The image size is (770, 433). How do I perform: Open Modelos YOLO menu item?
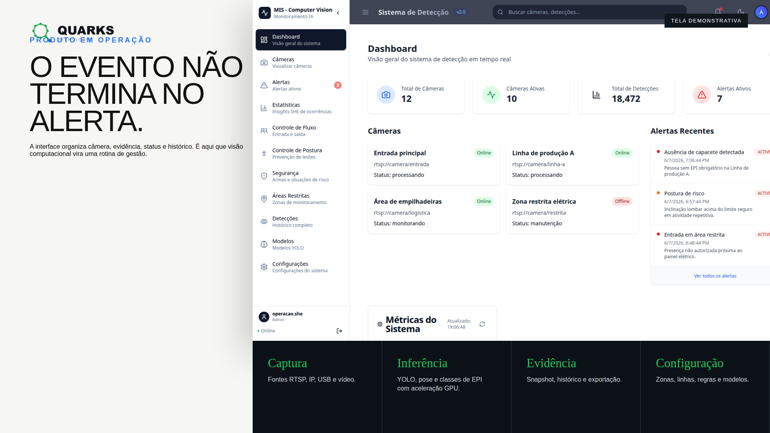[x=301, y=244]
